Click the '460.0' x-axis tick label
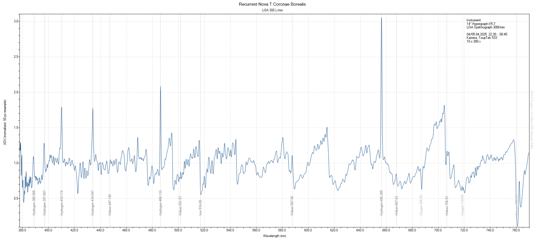The width and height of the screenshot is (545, 241). 126,230
